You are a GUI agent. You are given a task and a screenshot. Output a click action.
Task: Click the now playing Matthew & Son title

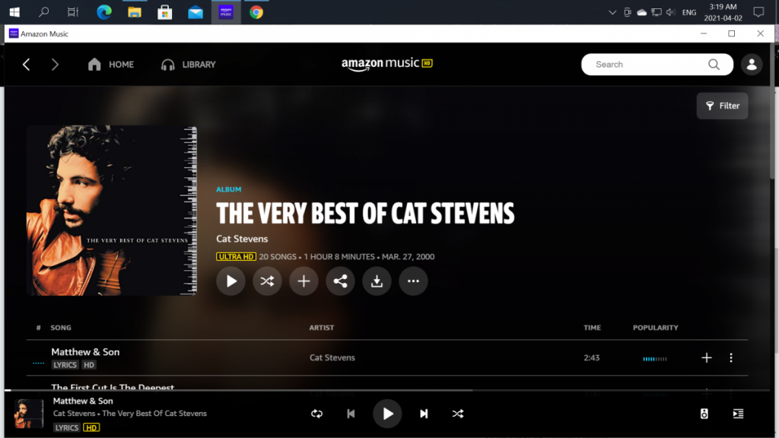click(x=83, y=401)
